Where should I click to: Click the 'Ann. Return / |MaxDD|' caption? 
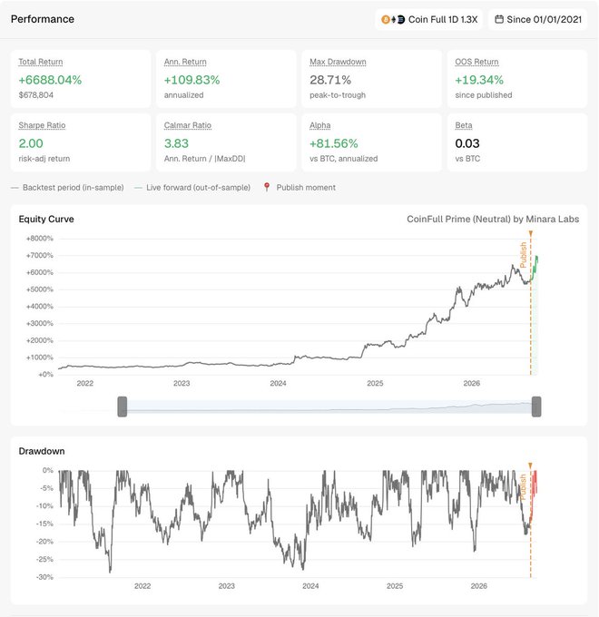(204, 159)
